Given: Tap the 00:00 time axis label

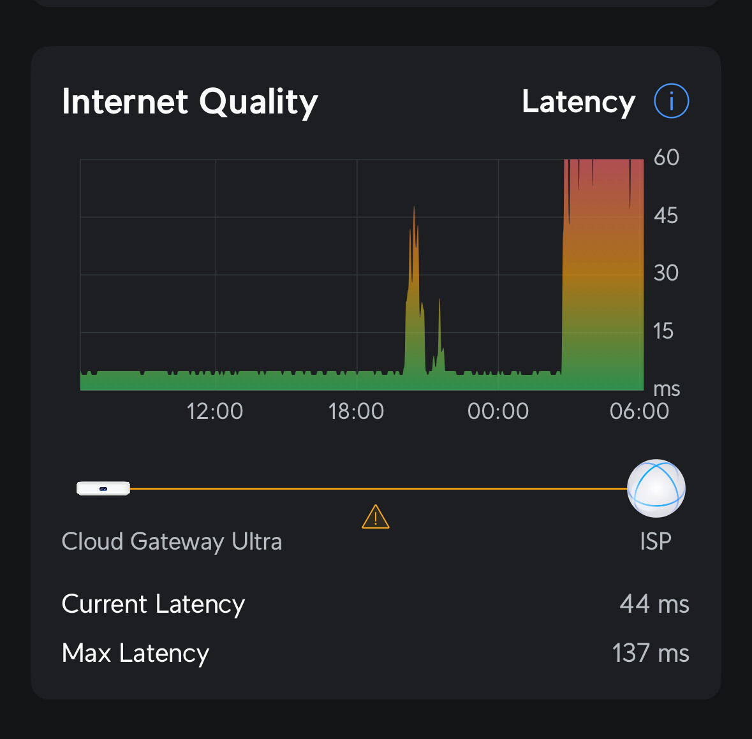Looking at the screenshot, I should coord(498,411).
